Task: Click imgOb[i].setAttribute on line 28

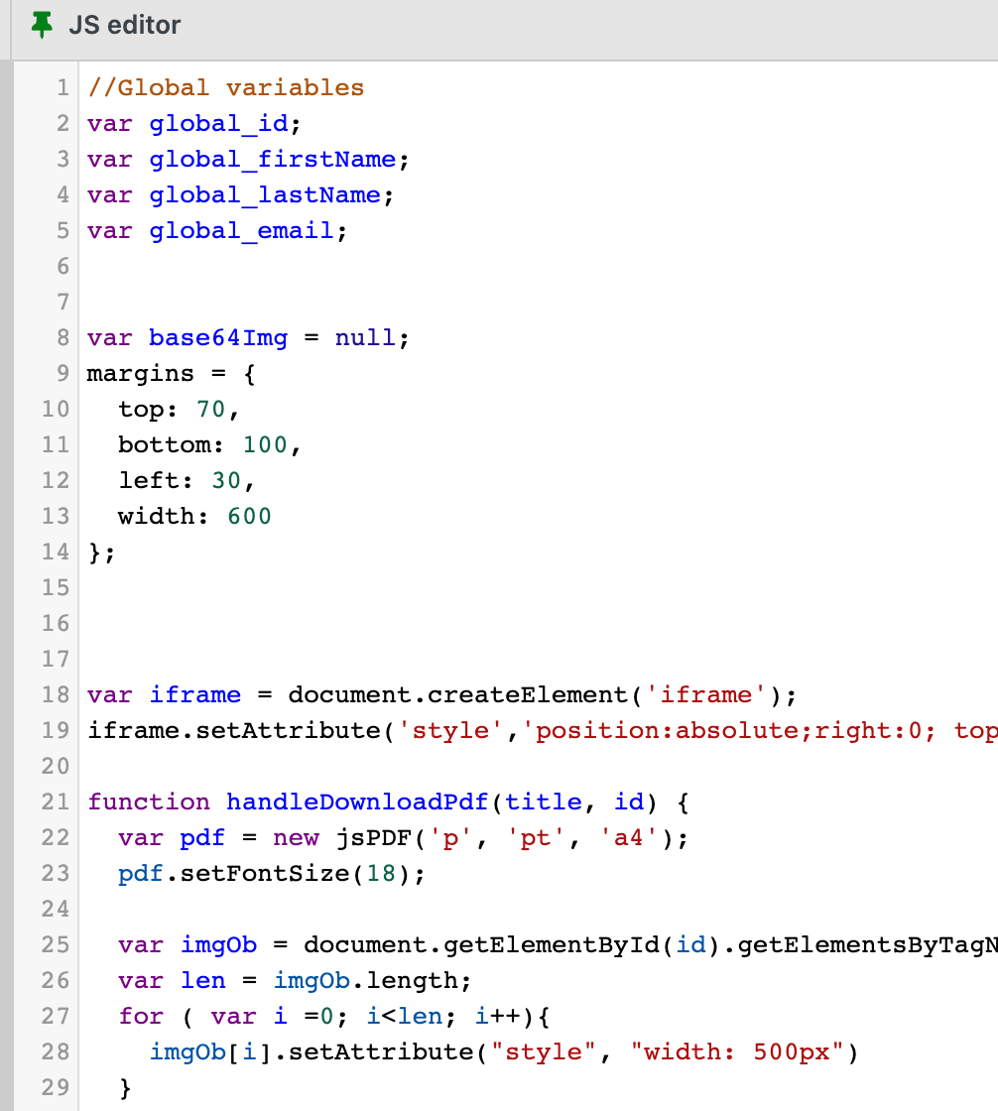Action: coord(312,1052)
